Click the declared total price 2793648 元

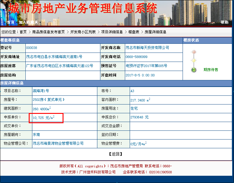139,117
